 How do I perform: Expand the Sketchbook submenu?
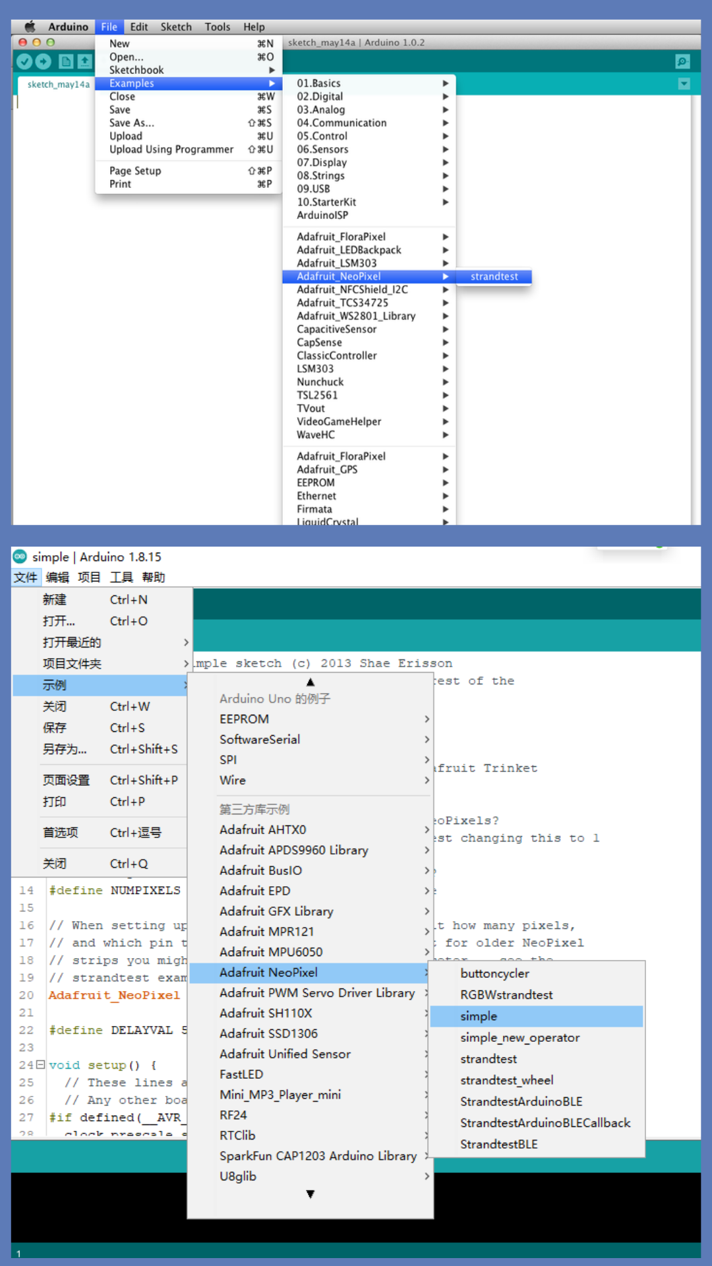coord(189,70)
